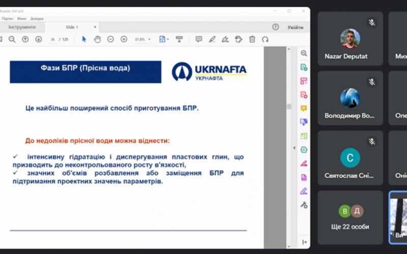Zoom out with the minus icon

110,40
